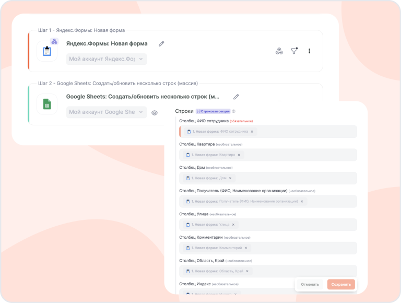Viewport: 401px width, 303px height.
Task: Edit the Яндекс.Формы step title pencil
Action: tap(161, 44)
